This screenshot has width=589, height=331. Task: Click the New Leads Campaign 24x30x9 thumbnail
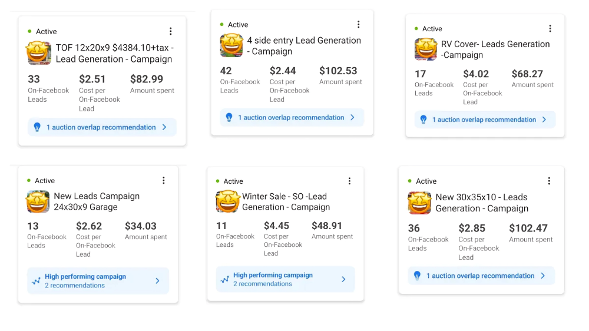point(38,201)
